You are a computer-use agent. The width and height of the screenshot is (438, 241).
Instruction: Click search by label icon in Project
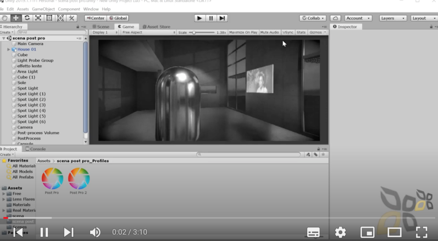pyautogui.click(x=316, y=155)
